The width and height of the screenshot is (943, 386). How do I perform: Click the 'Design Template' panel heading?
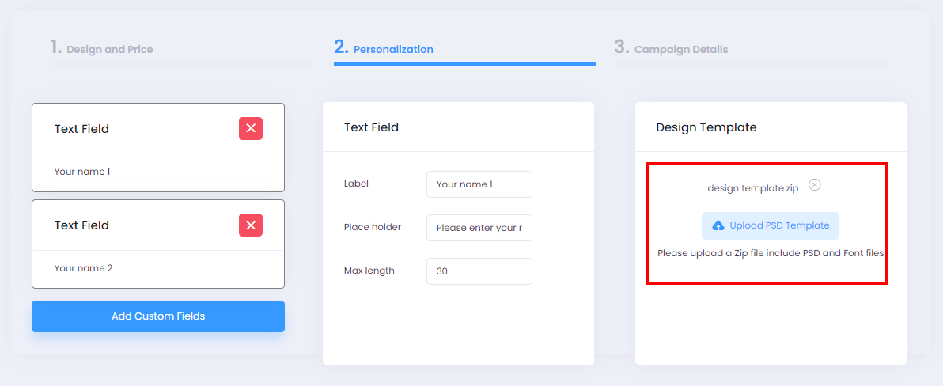coord(706,127)
